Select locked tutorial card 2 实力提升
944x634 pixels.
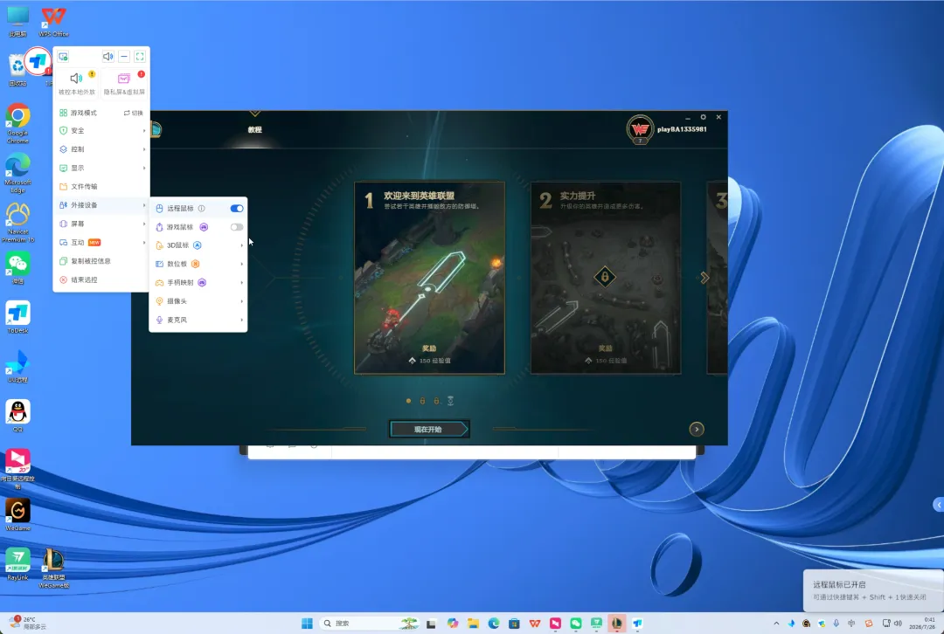pyautogui.click(x=606, y=278)
